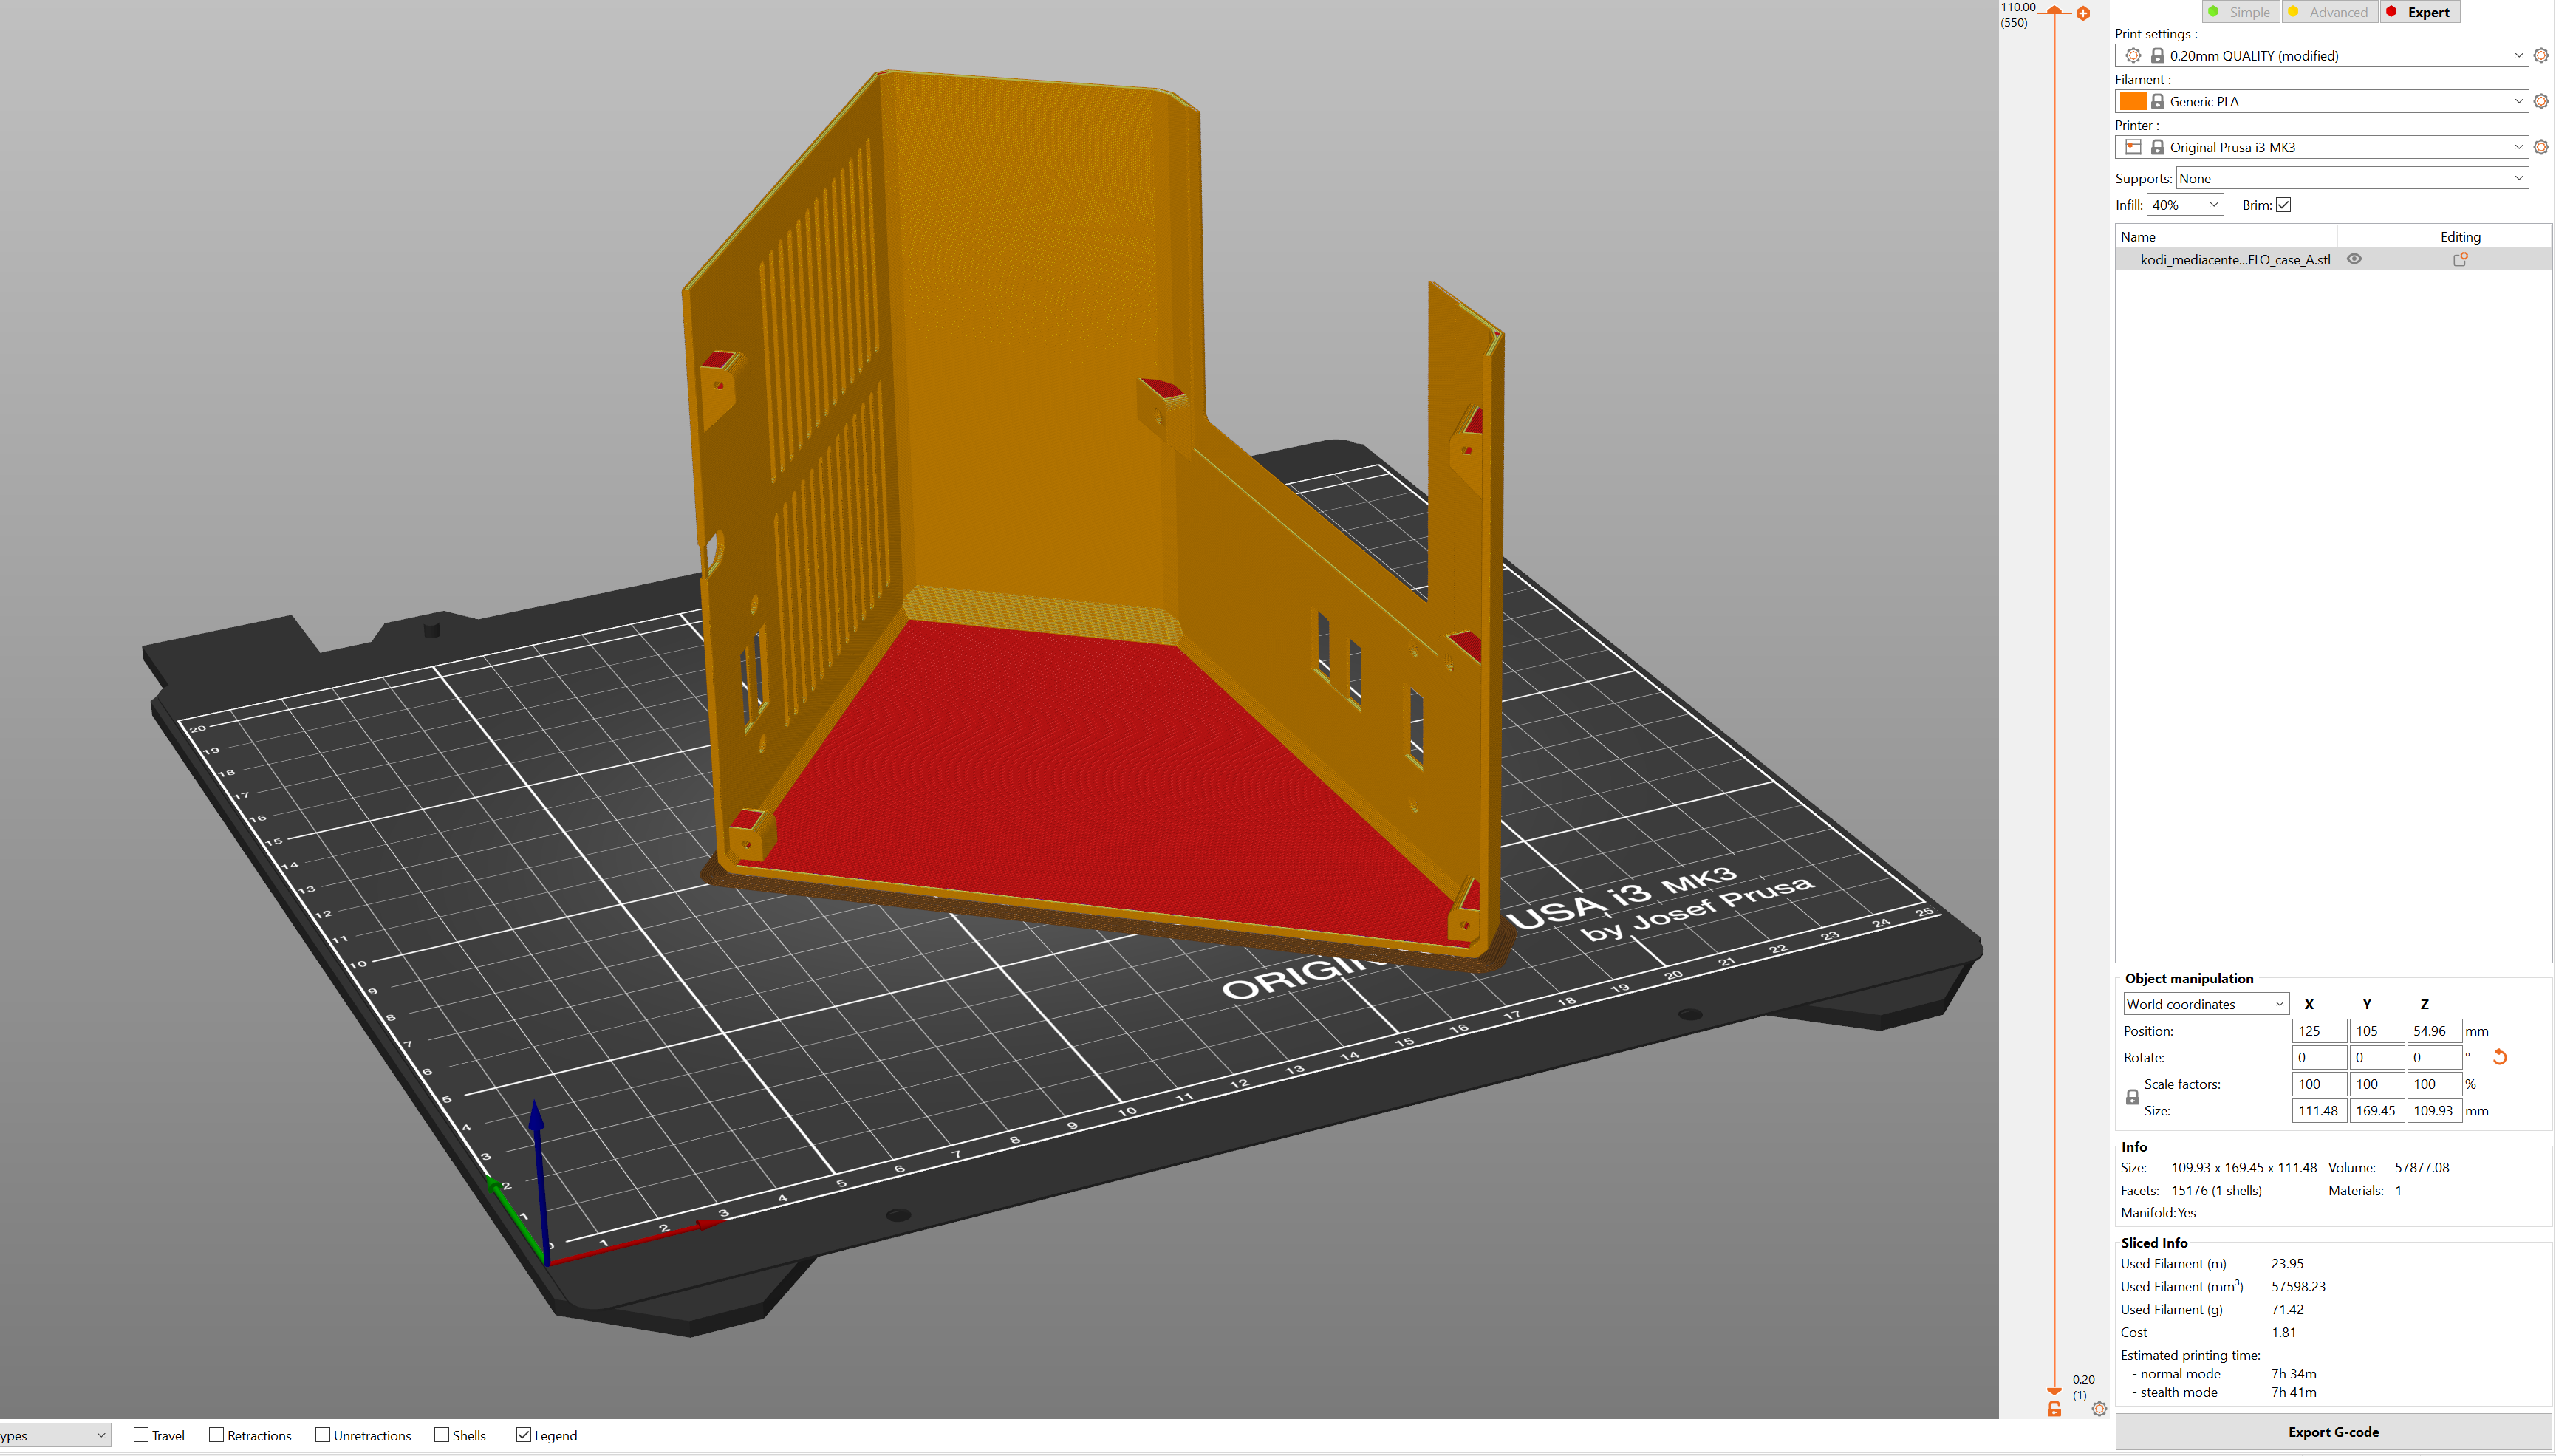Open the World coordinates dropdown
Screen dimensions: 2556x1456
coord(2204,1003)
